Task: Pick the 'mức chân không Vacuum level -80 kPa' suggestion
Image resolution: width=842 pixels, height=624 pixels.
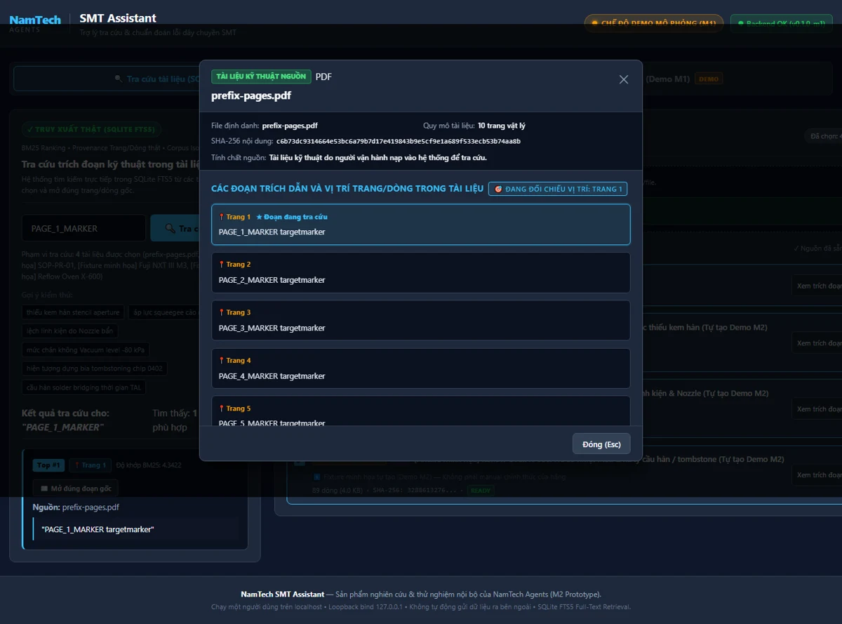Action: [86, 350]
